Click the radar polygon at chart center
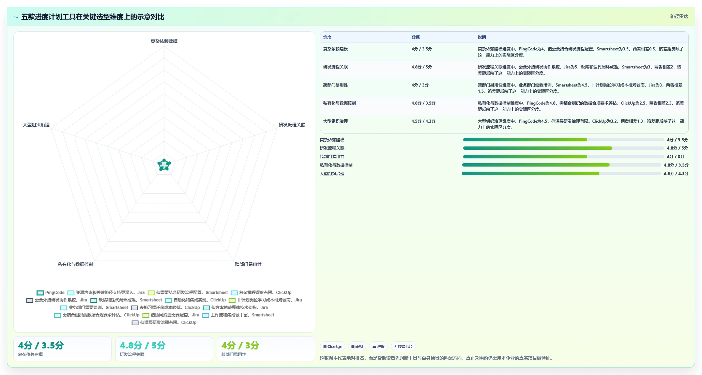 pyautogui.click(x=164, y=165)
